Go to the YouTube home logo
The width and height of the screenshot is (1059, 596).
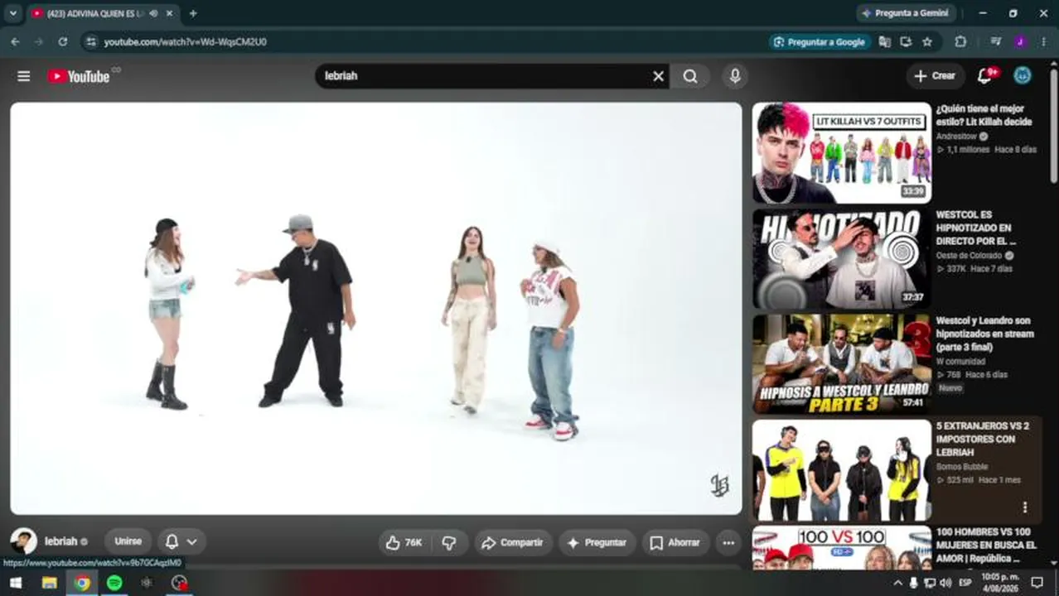point(78,76)
